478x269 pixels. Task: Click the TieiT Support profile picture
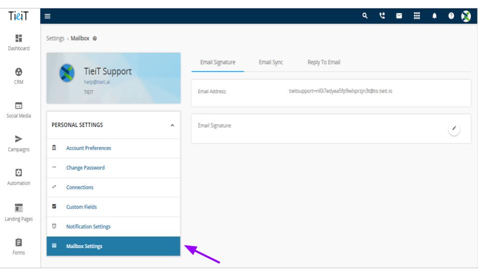point(67,73)
